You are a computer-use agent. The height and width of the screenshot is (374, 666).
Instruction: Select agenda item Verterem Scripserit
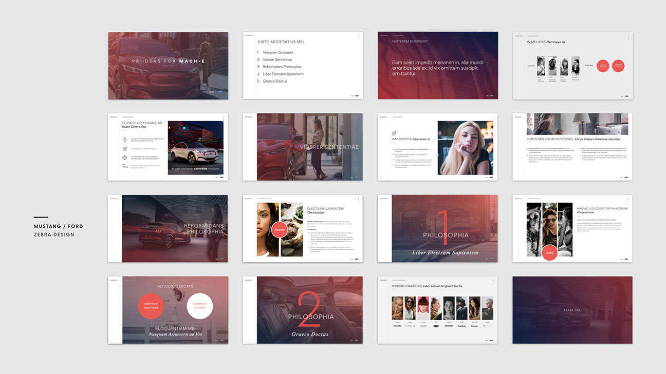(277, 53)
